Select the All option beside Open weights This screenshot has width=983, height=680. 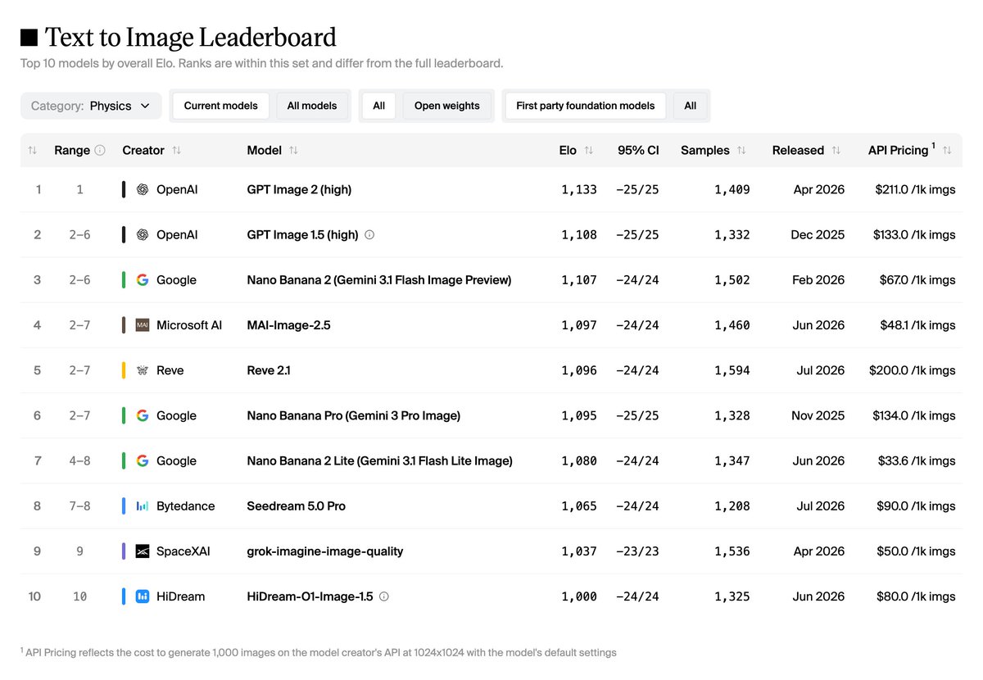tap(379, 106)
